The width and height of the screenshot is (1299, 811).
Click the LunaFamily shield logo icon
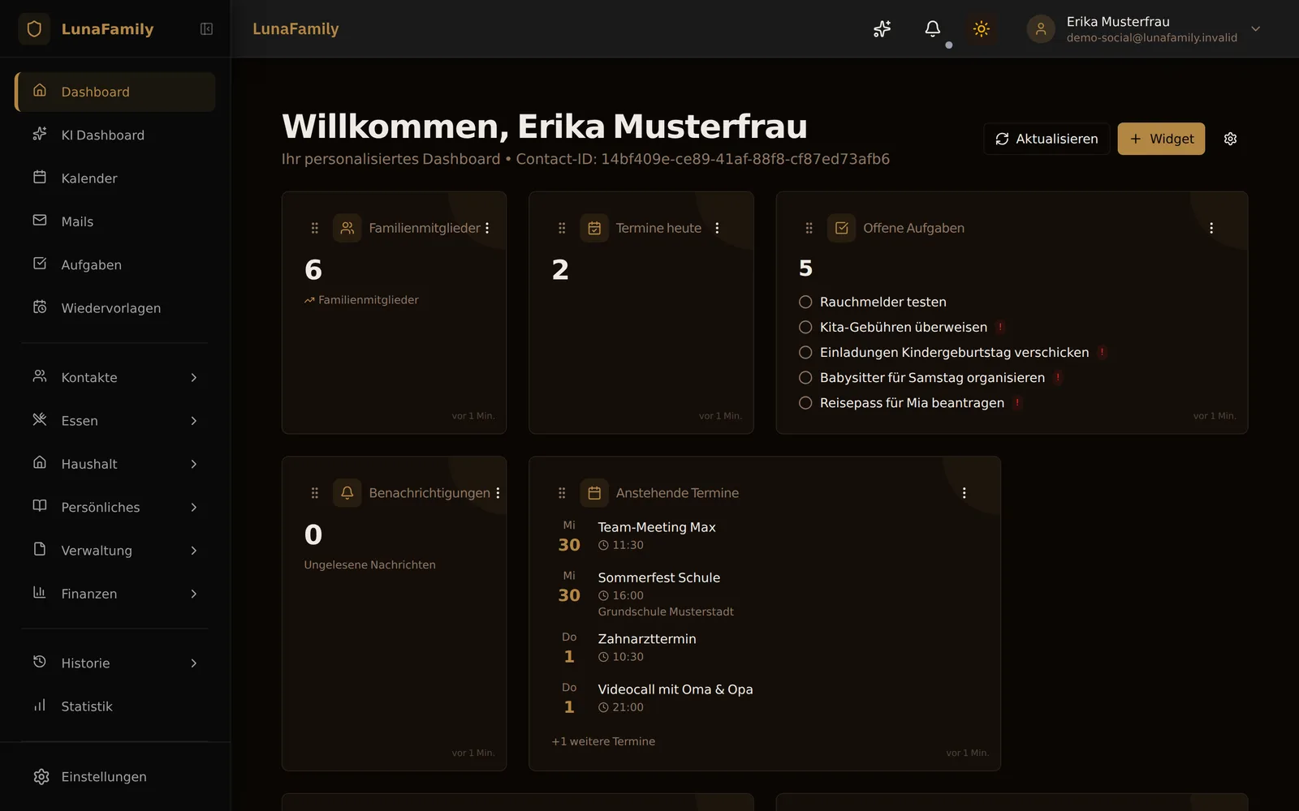point(34,29)
